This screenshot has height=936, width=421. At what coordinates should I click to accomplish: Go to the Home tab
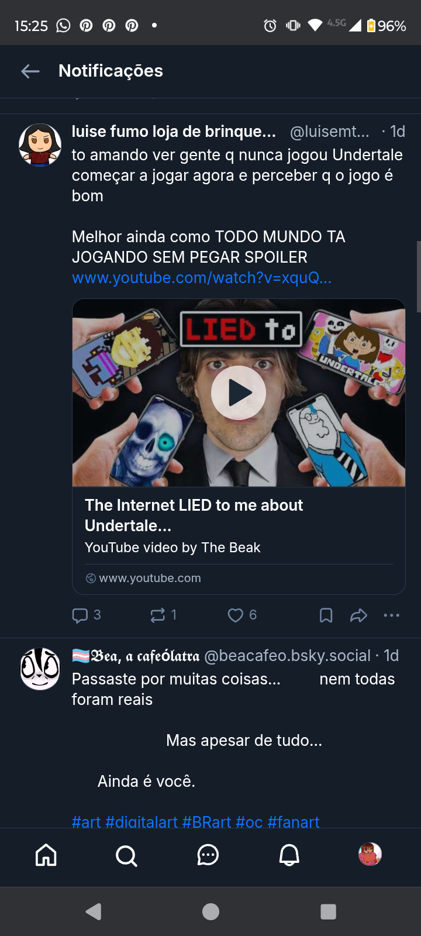46,855
